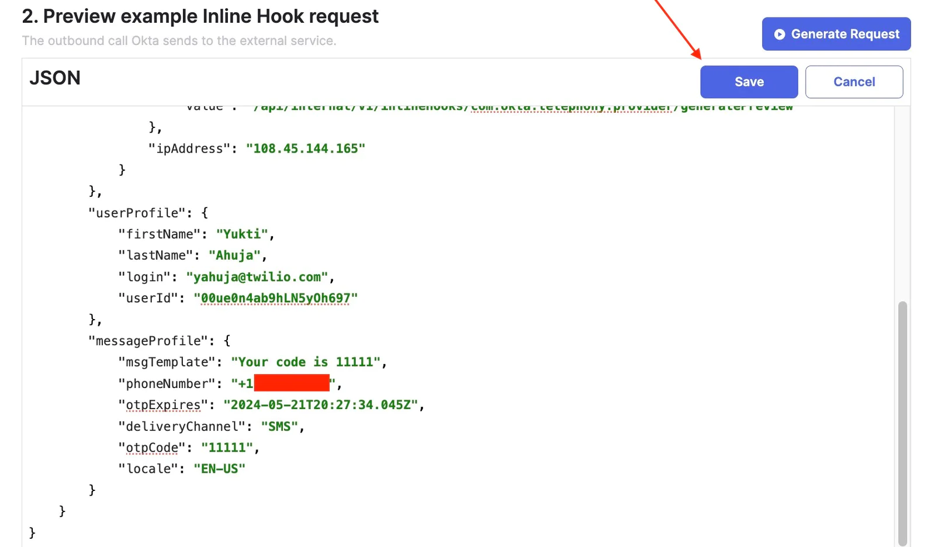This screenshot has height=547, width=935.
Task: Place cursor in lastName value "Ahuja"
Action: tap(234, 255)
